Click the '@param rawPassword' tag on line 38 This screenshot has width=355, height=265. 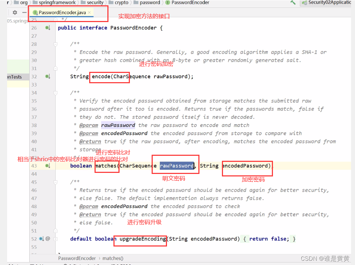[x=107, y=125]
